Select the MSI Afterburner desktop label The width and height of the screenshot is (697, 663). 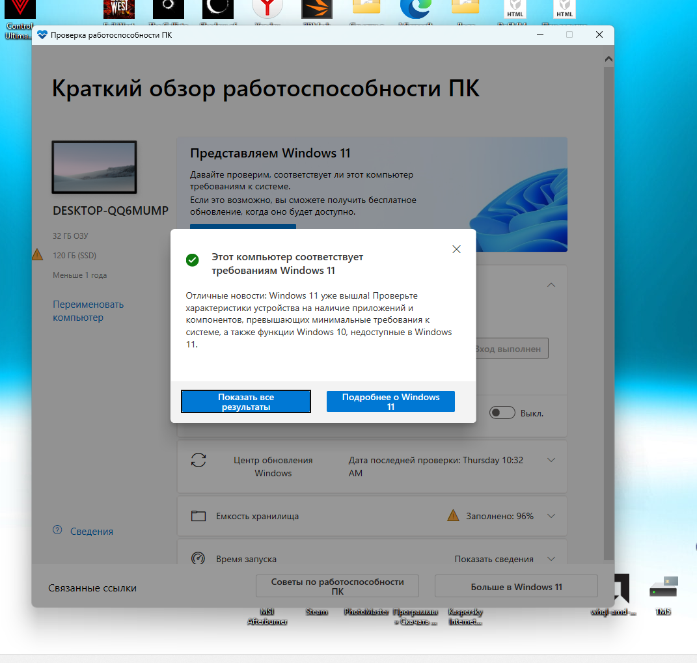[x=267, y=616]
